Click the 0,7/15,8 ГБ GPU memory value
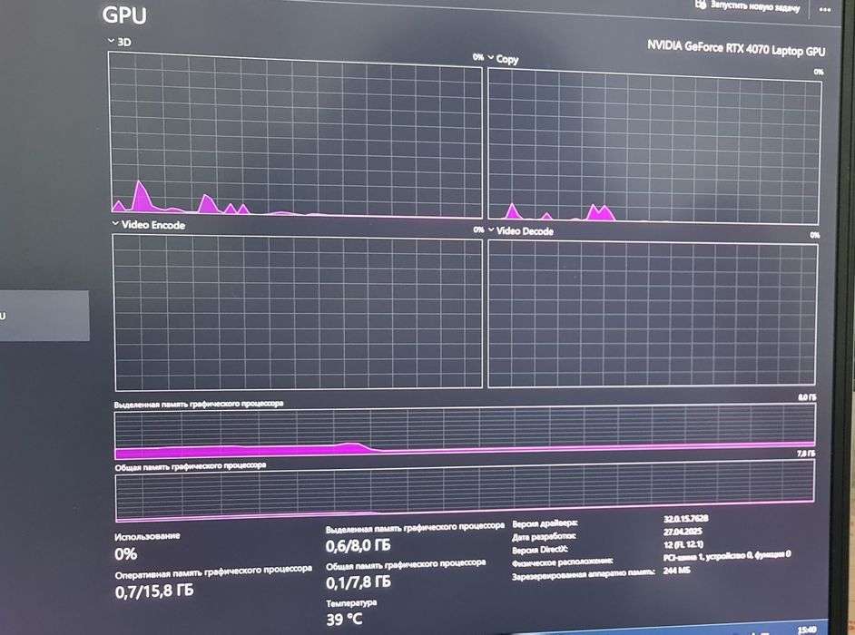The image size is (855, 635). (154, 591)
